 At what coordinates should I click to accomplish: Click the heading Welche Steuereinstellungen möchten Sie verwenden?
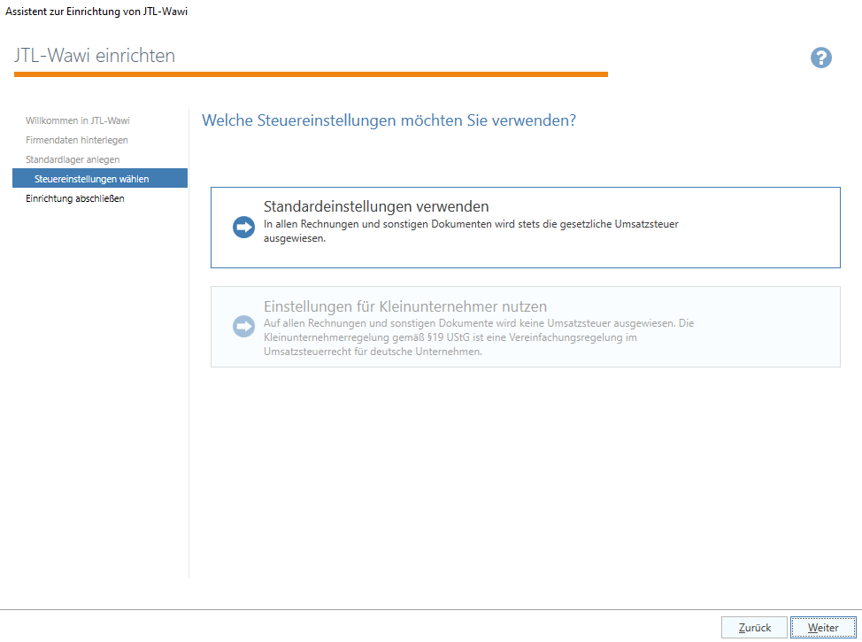point(389,120)
